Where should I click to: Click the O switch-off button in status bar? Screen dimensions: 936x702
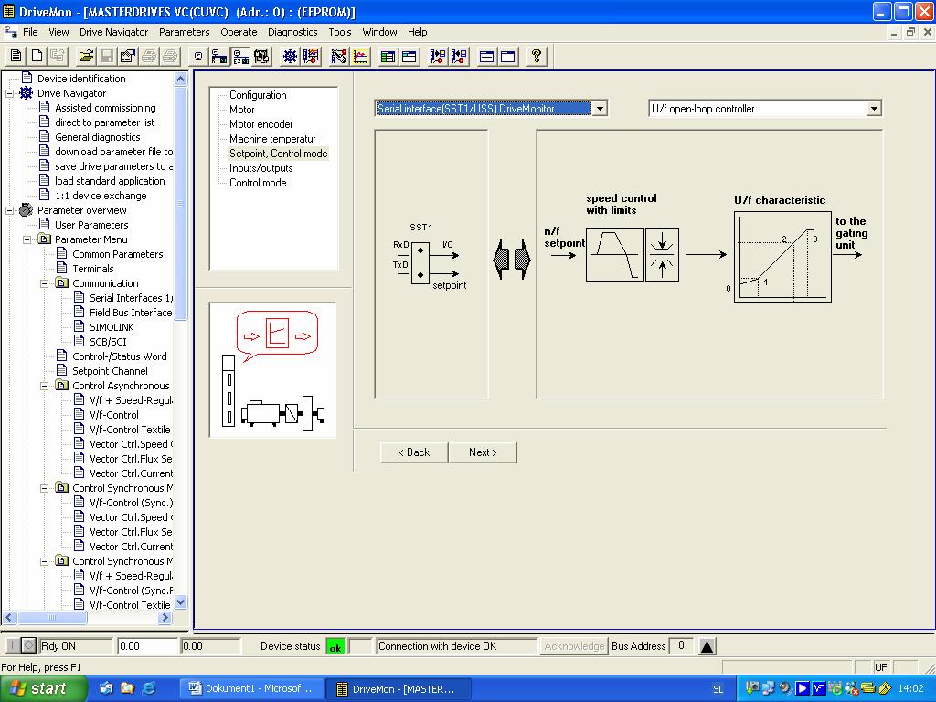[x=28, y=646]
